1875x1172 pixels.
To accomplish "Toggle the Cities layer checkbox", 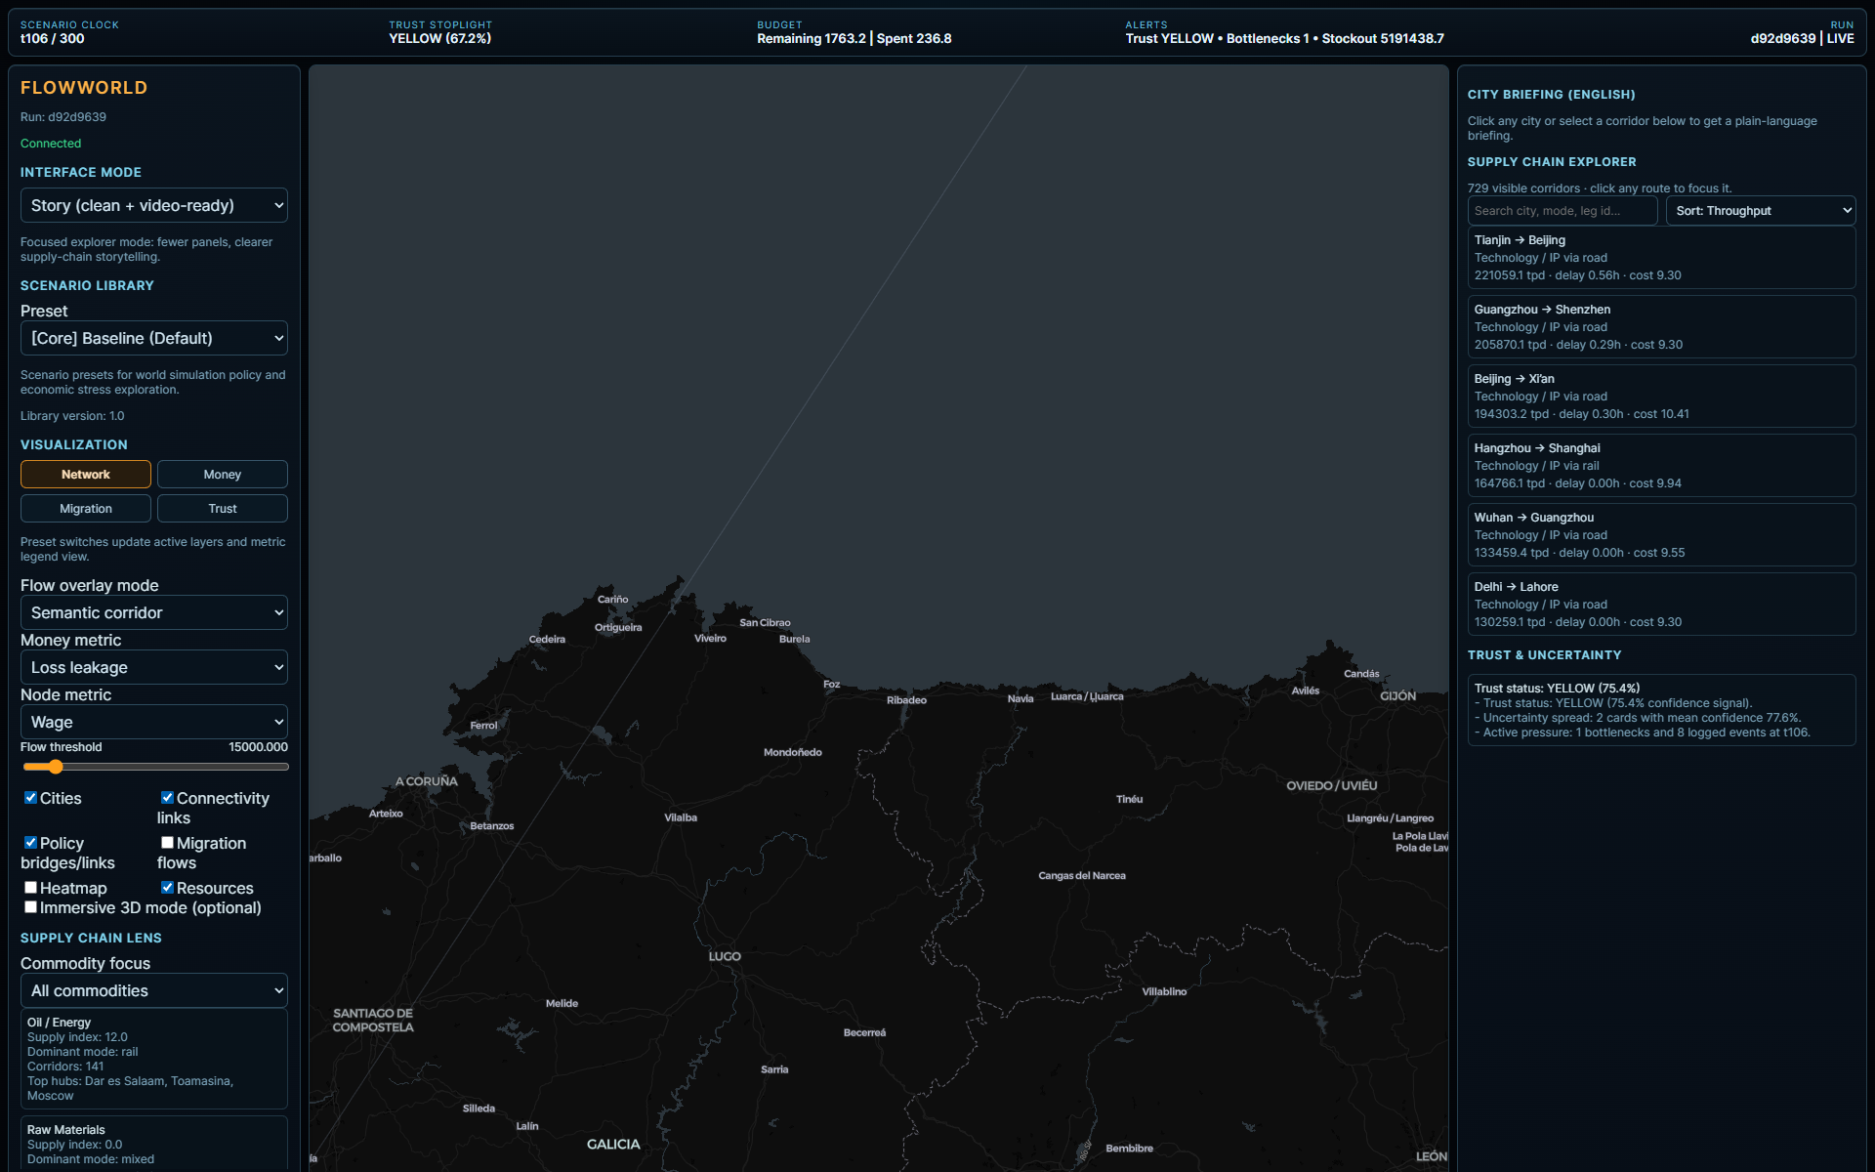I will tap(31, 798).
